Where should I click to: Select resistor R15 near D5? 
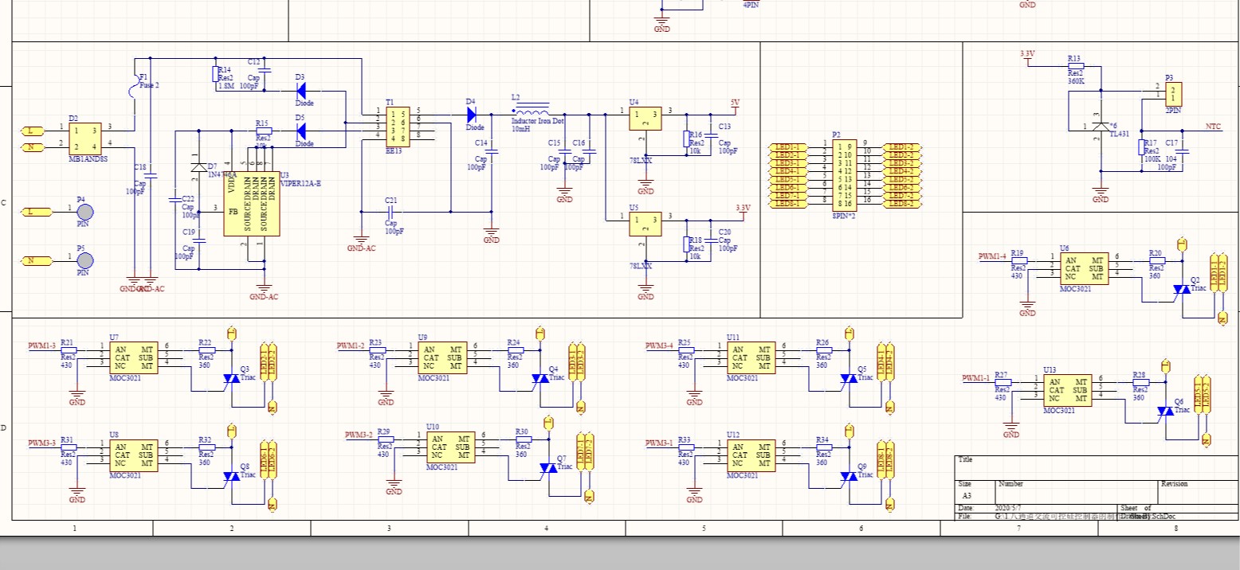pos(263,131)
